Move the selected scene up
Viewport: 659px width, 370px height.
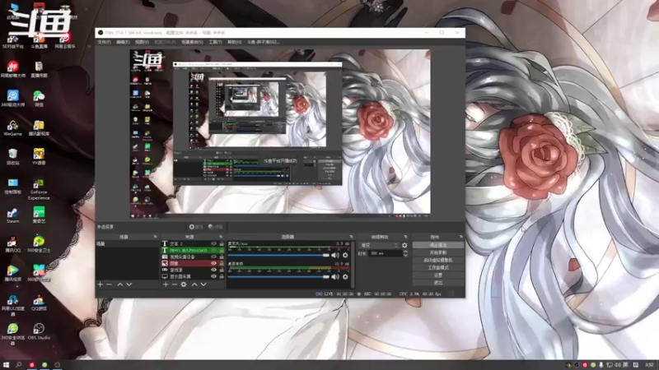coord(119,284)
